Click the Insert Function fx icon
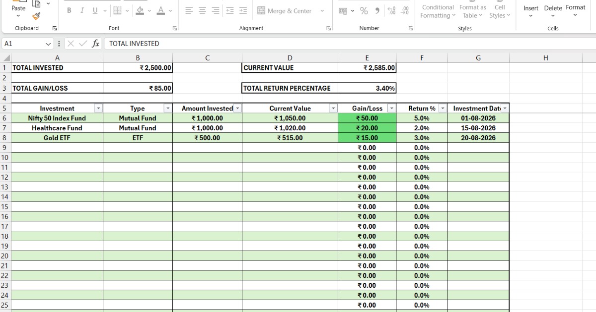This screenshot has width=596, height=312. point(96,44)
